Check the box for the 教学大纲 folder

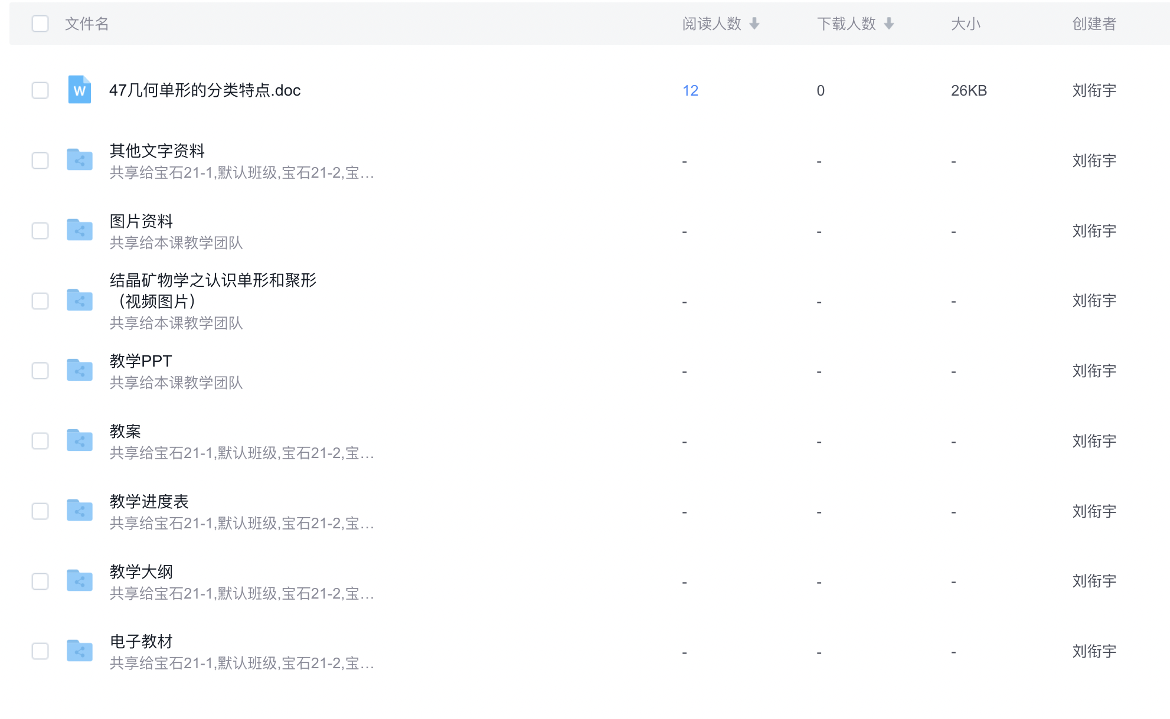click(40, 581)
